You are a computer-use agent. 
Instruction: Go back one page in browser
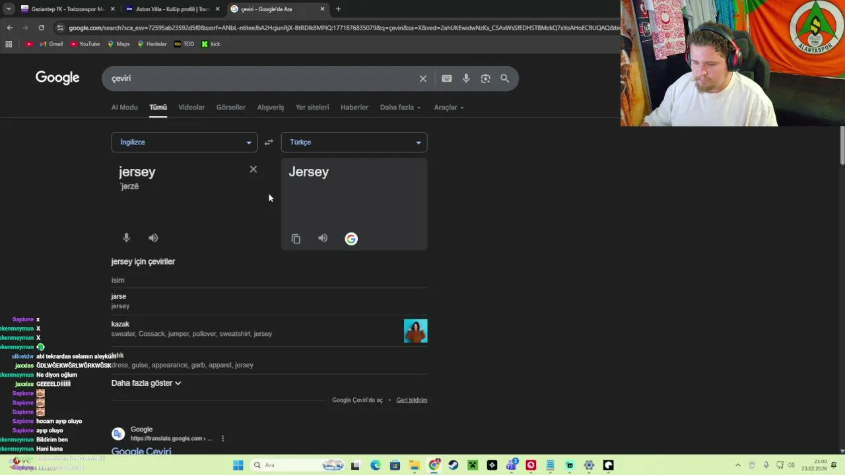(x=9, y=28)
